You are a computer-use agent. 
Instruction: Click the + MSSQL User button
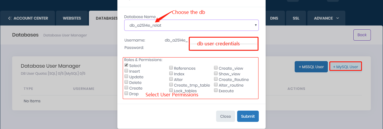pyautogui.click(x=311, y=67)
